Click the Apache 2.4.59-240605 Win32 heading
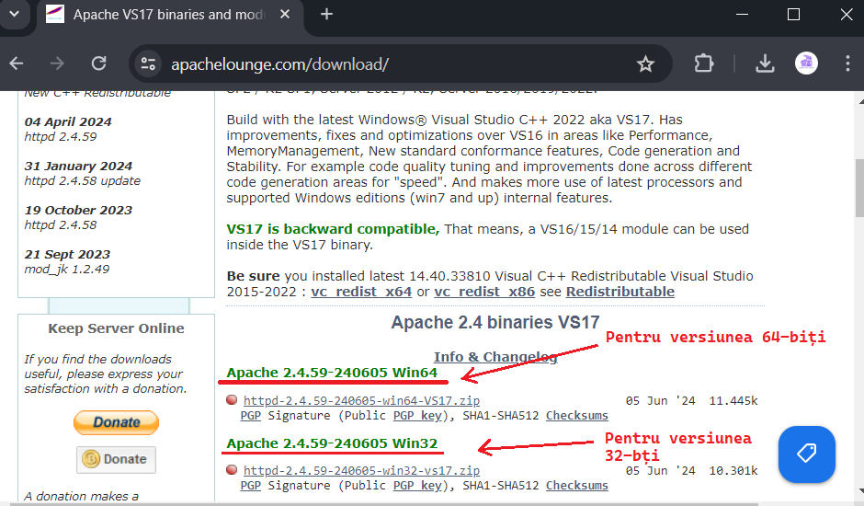864x506 pixels. pyautogui.click(x=332, y=443)
